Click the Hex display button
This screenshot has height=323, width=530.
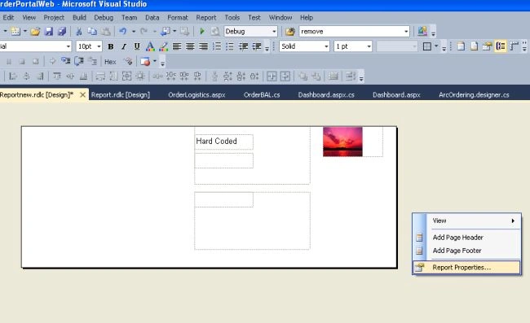click(110, 62)
